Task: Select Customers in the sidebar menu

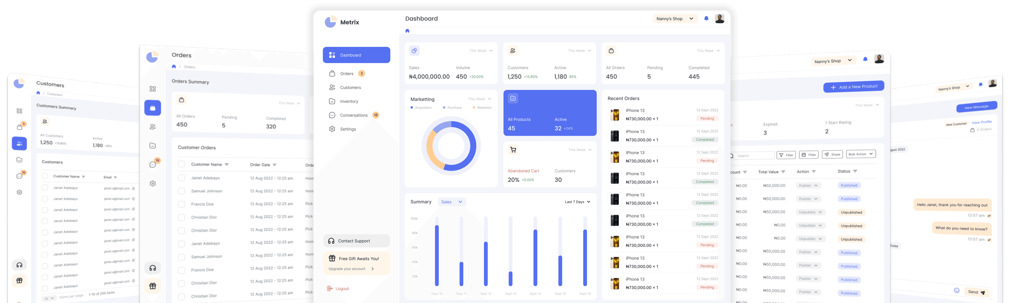Action: pyautogui.click(x=350, y=88)
